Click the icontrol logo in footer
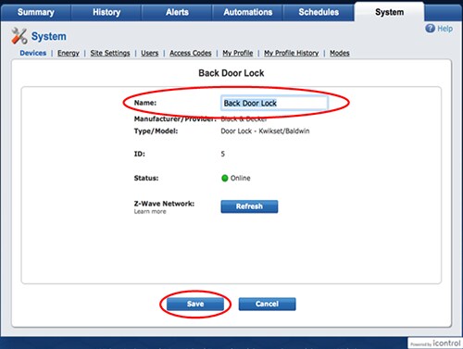Screen dimensions: 463x349 click(435, 343)
